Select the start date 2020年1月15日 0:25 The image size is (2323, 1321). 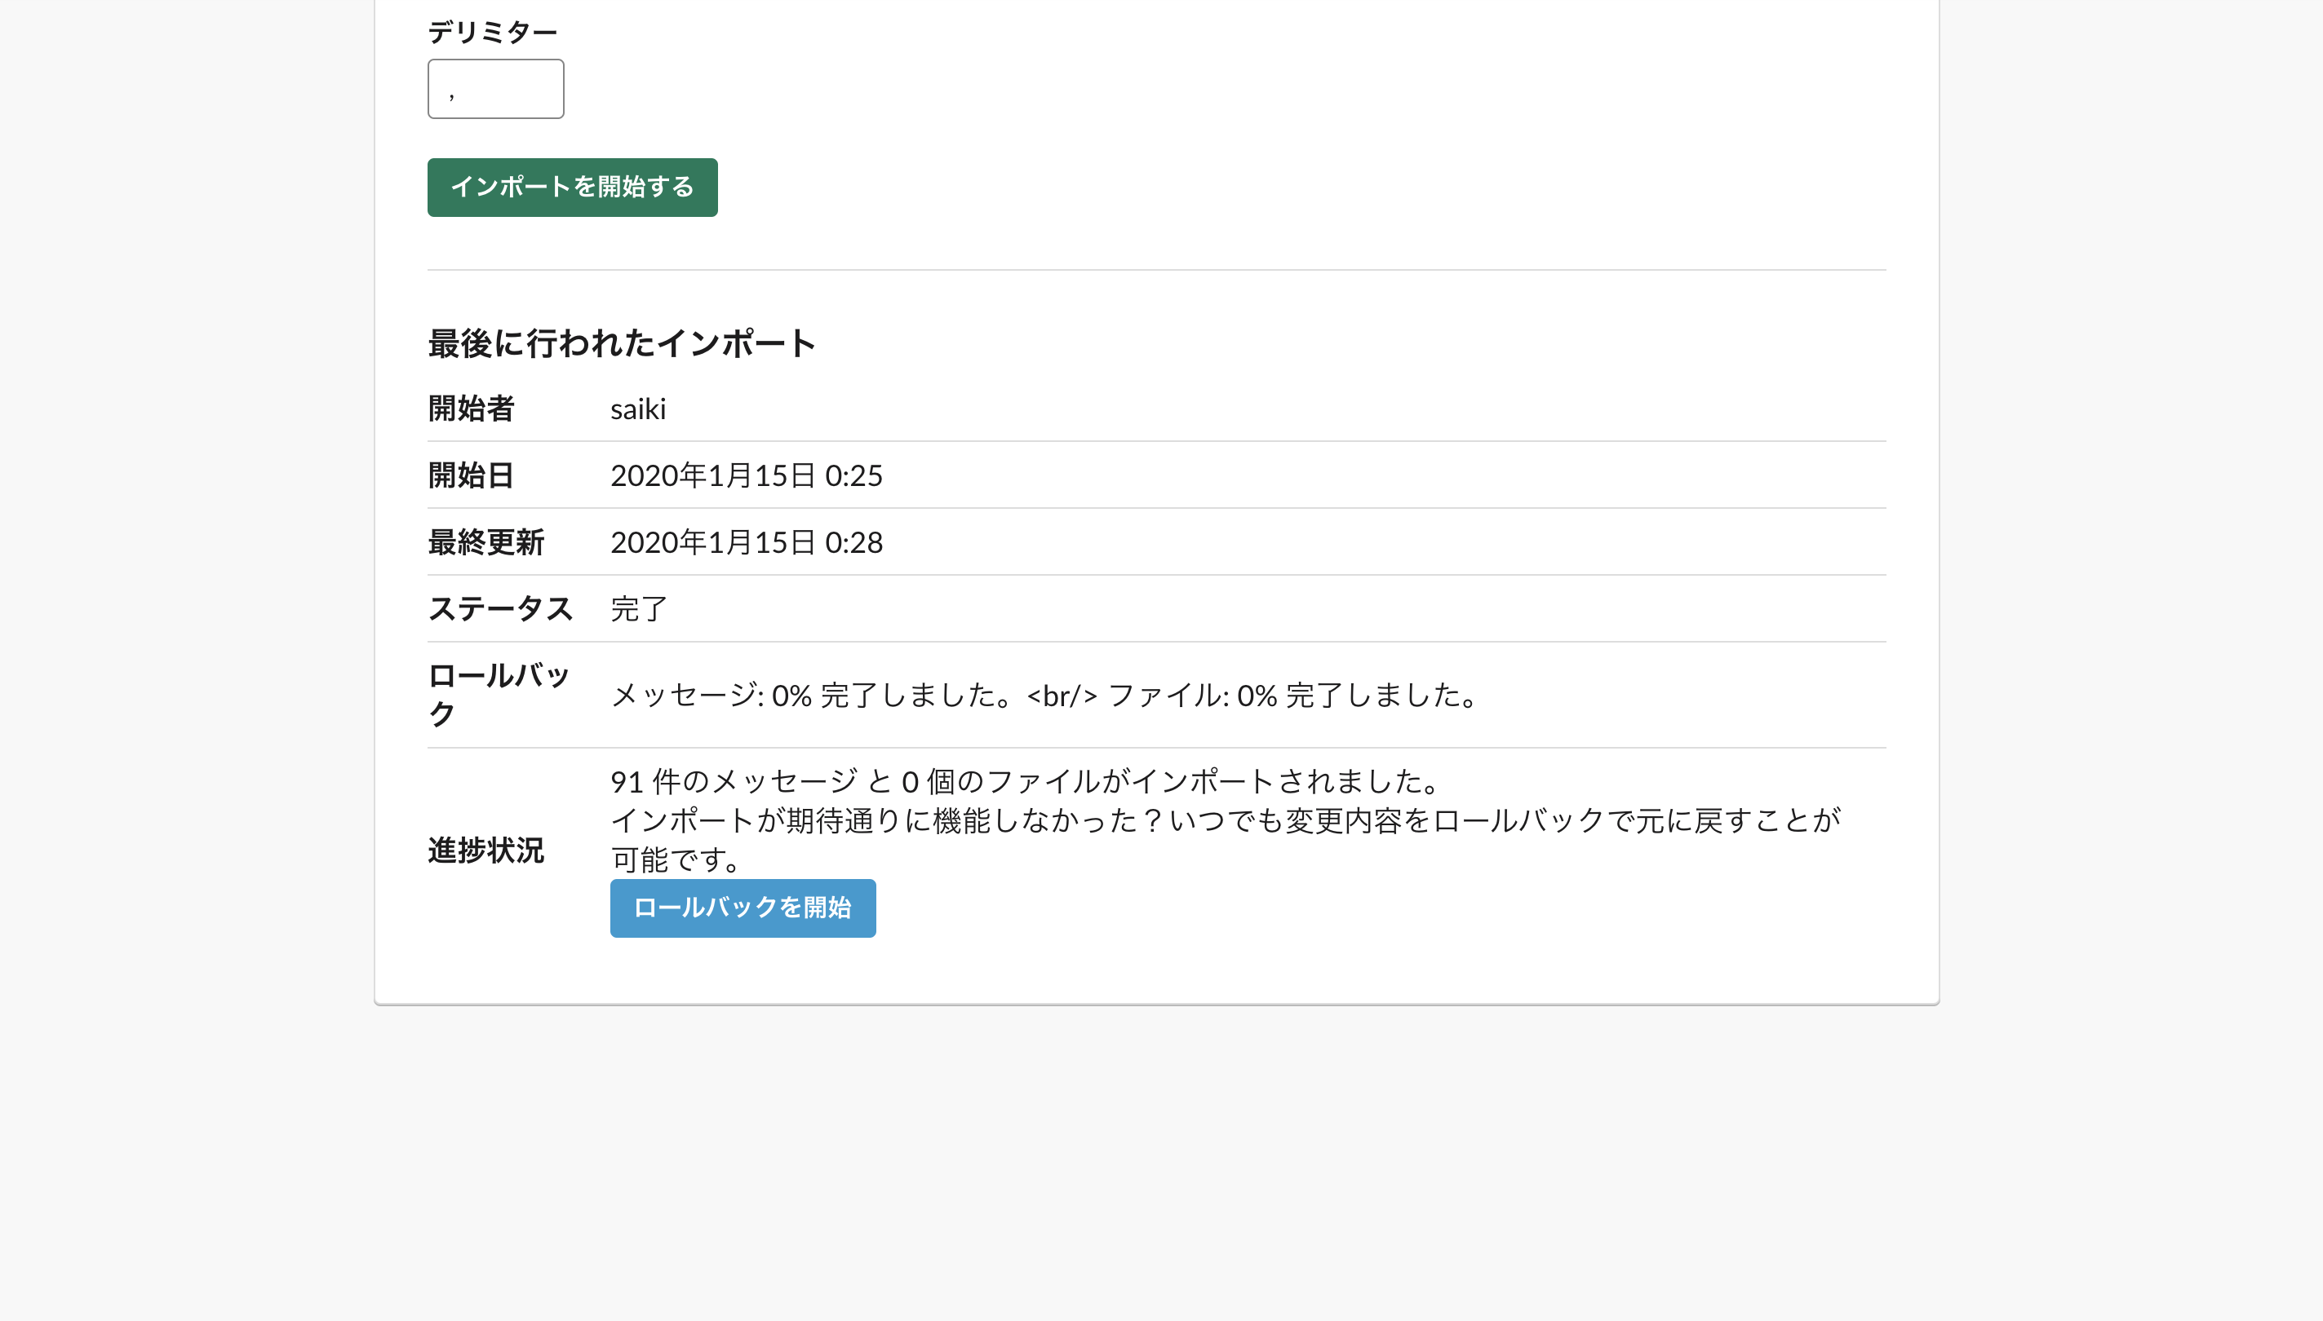(747, 475)
